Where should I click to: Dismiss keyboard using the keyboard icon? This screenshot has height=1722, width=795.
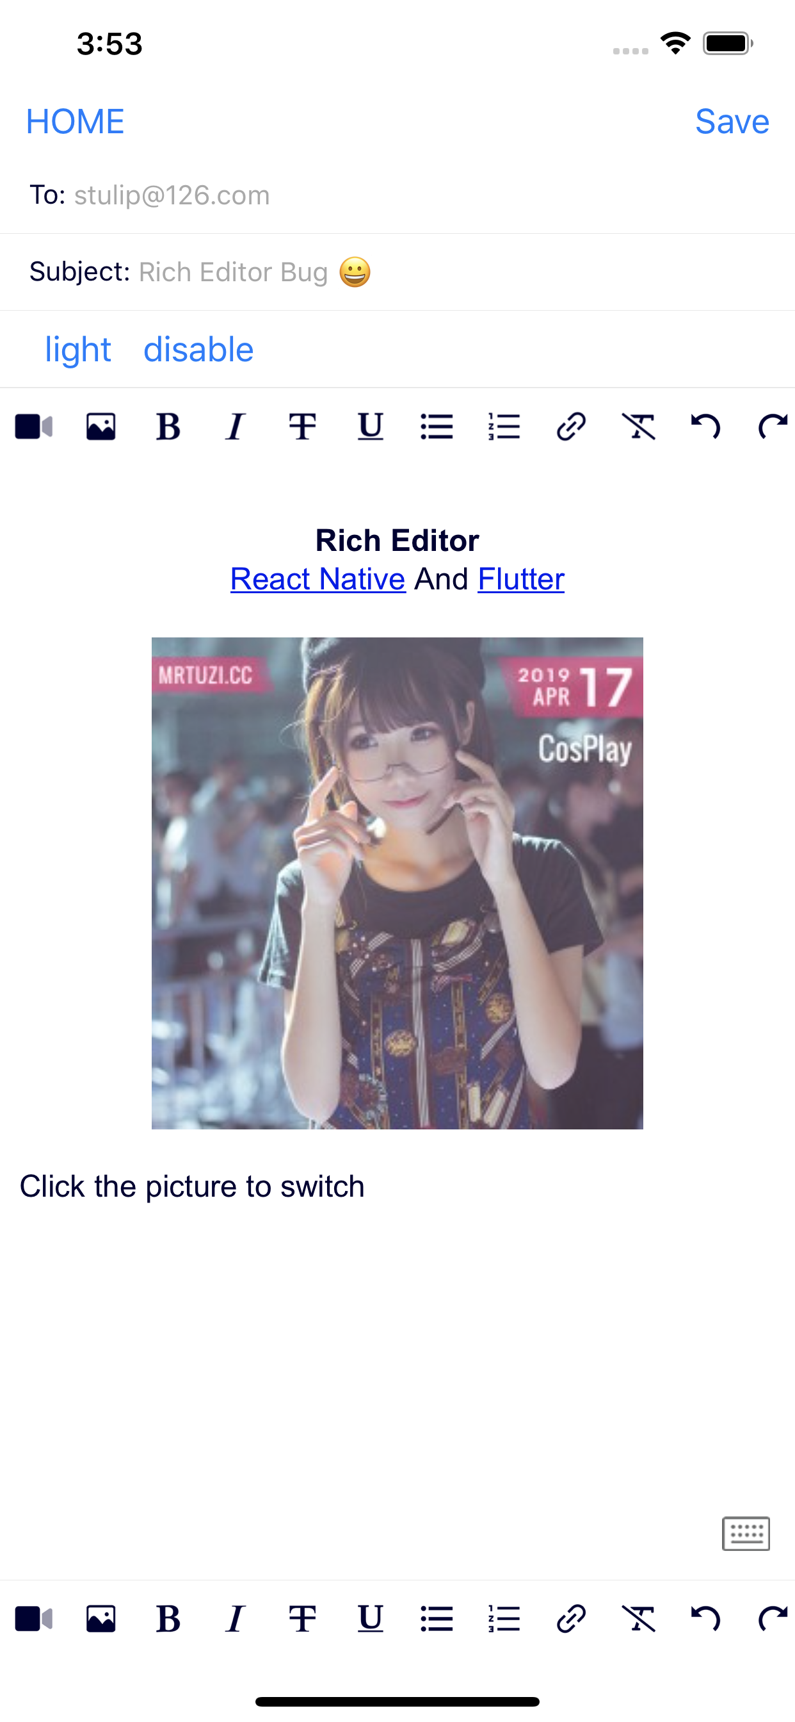[746, 1534]
